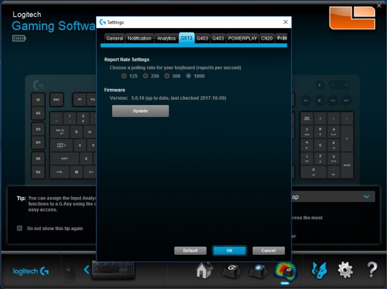Switch to the Analytics tab

166,38
